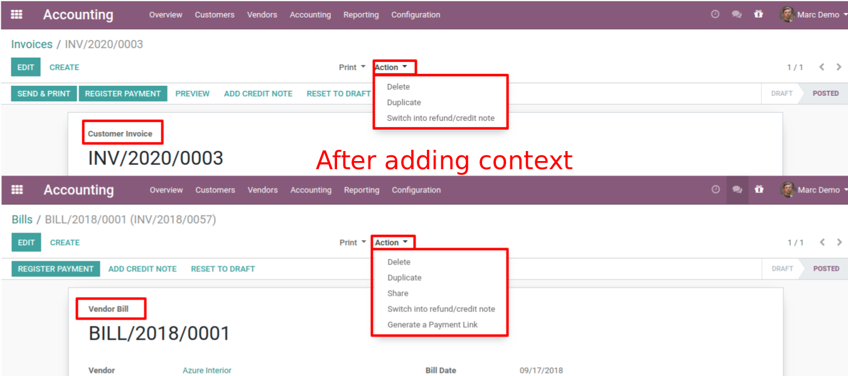Screen dimensions: 848x376
Task: Choose Generate a Payment Link from the Action menu
Action: (x=432, y=325)
